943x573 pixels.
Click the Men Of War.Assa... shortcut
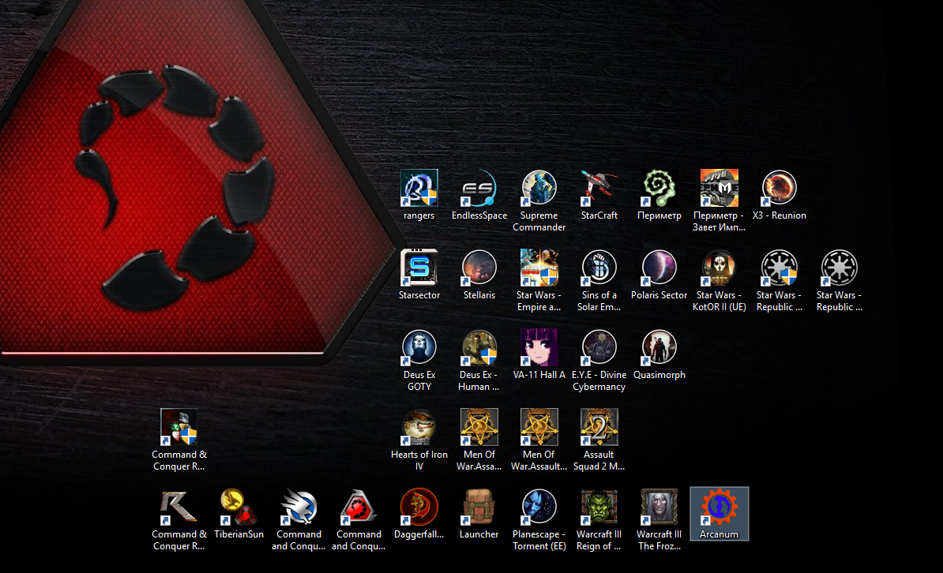click(479, 427)
